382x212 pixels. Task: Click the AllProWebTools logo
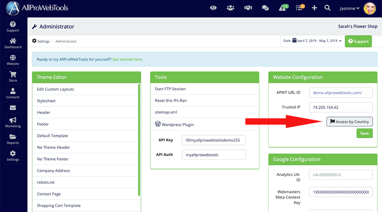[37, 8]
